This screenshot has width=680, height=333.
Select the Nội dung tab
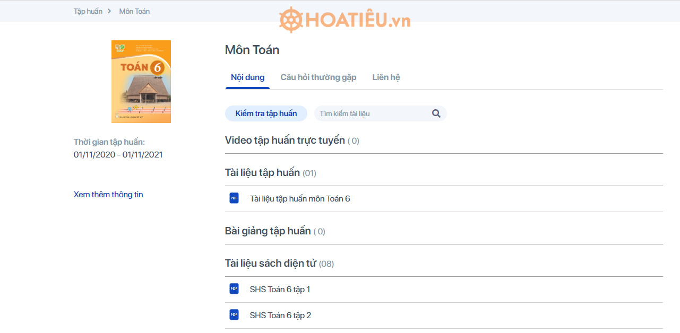[x=247, y=77]
